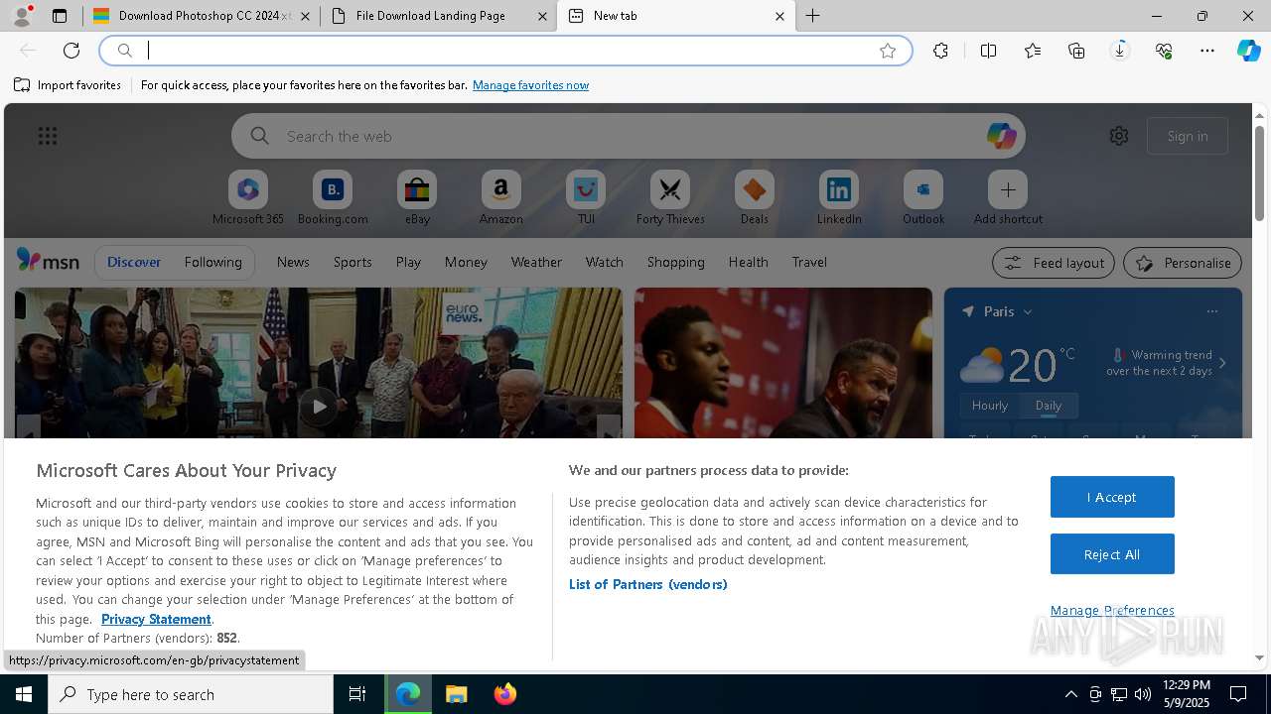Open List of Partners (vendors) link
The width and height of the screenshot is (1271, 714).
648,584
